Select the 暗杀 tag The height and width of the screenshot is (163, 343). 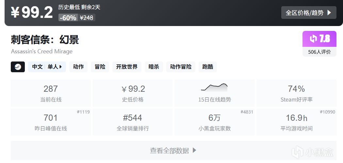pyautogui.click(x=154, y=67)
